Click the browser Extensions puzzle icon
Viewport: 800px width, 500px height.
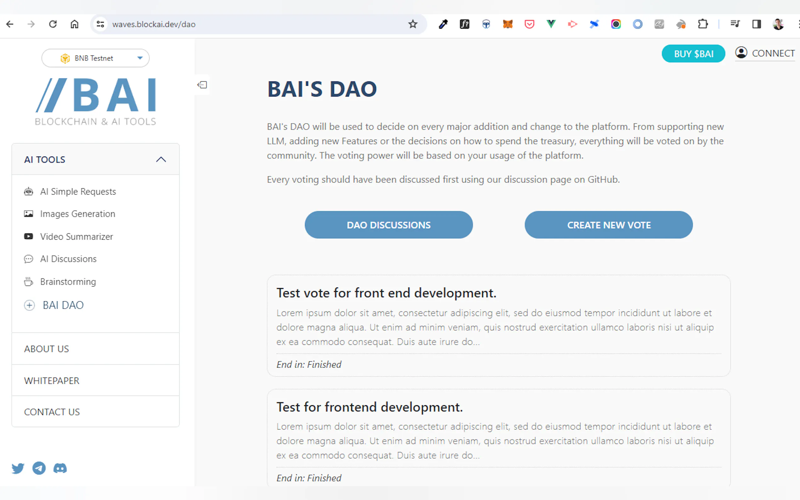point(703,24)
